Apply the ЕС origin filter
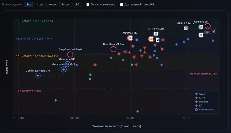This screenshot has width=231, height=133. pyautogui.click(x=77, y=5)
